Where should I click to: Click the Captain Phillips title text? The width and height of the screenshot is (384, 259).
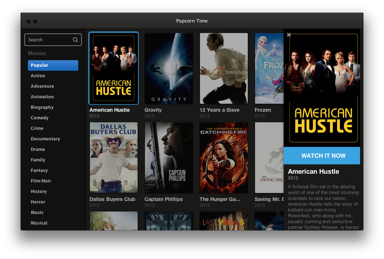tap(164, 200)
